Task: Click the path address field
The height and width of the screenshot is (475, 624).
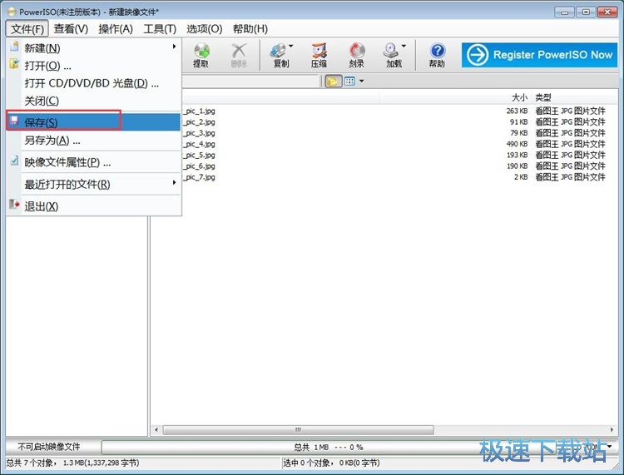Action: tap(251, 82)
